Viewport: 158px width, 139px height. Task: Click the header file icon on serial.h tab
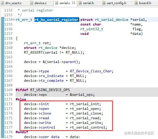pyautogui.click(x=80, y=3)
